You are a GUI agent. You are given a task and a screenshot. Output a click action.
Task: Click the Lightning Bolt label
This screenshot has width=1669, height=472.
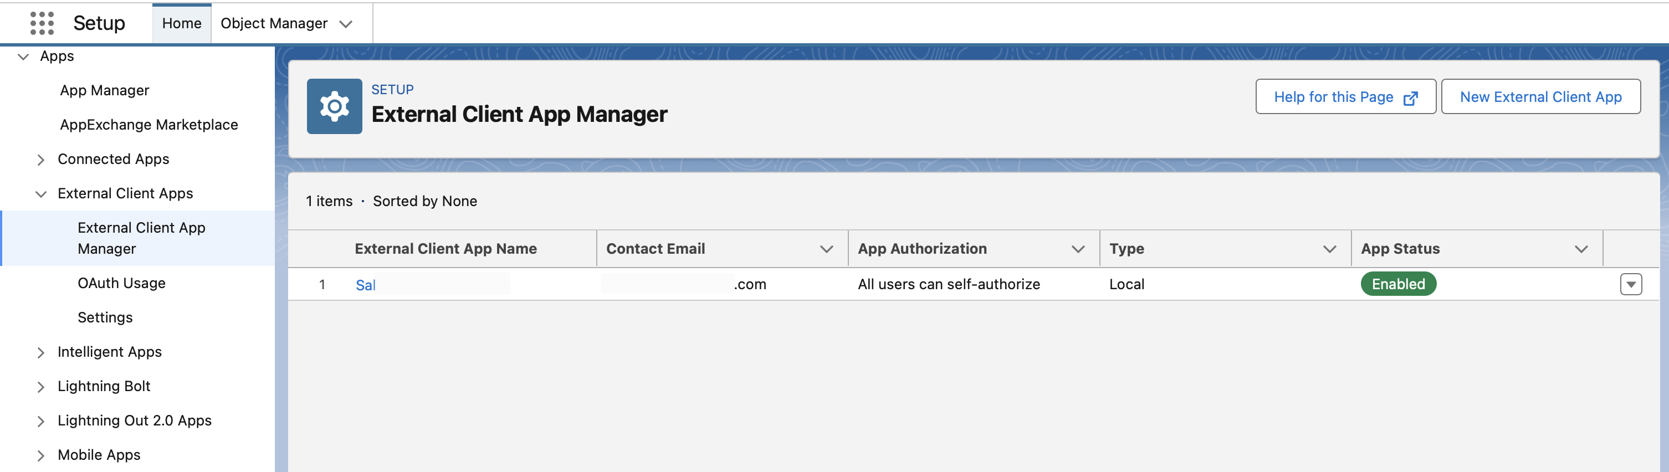pyautogui.click(x=104, y=387)
